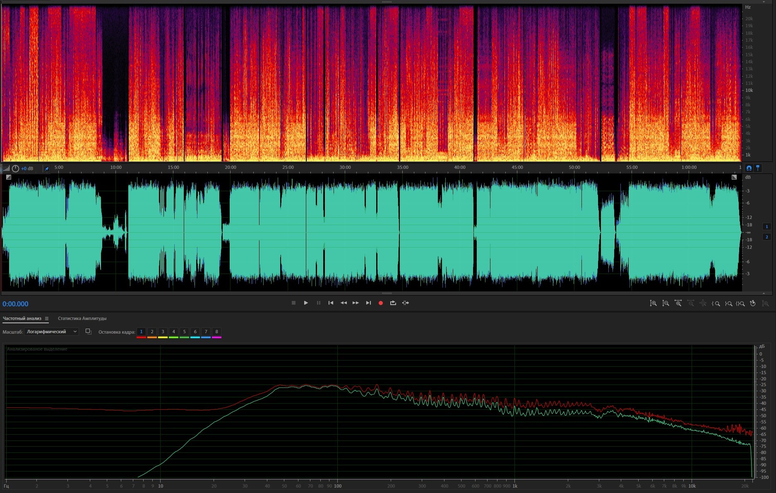Click the skip selection icon
Viewport: 776px width, 493px height.
point(406,303)
